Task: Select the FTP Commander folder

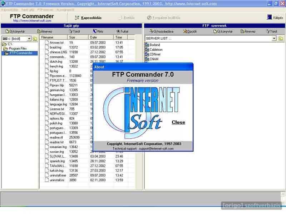Action: (x=19, y=53)
